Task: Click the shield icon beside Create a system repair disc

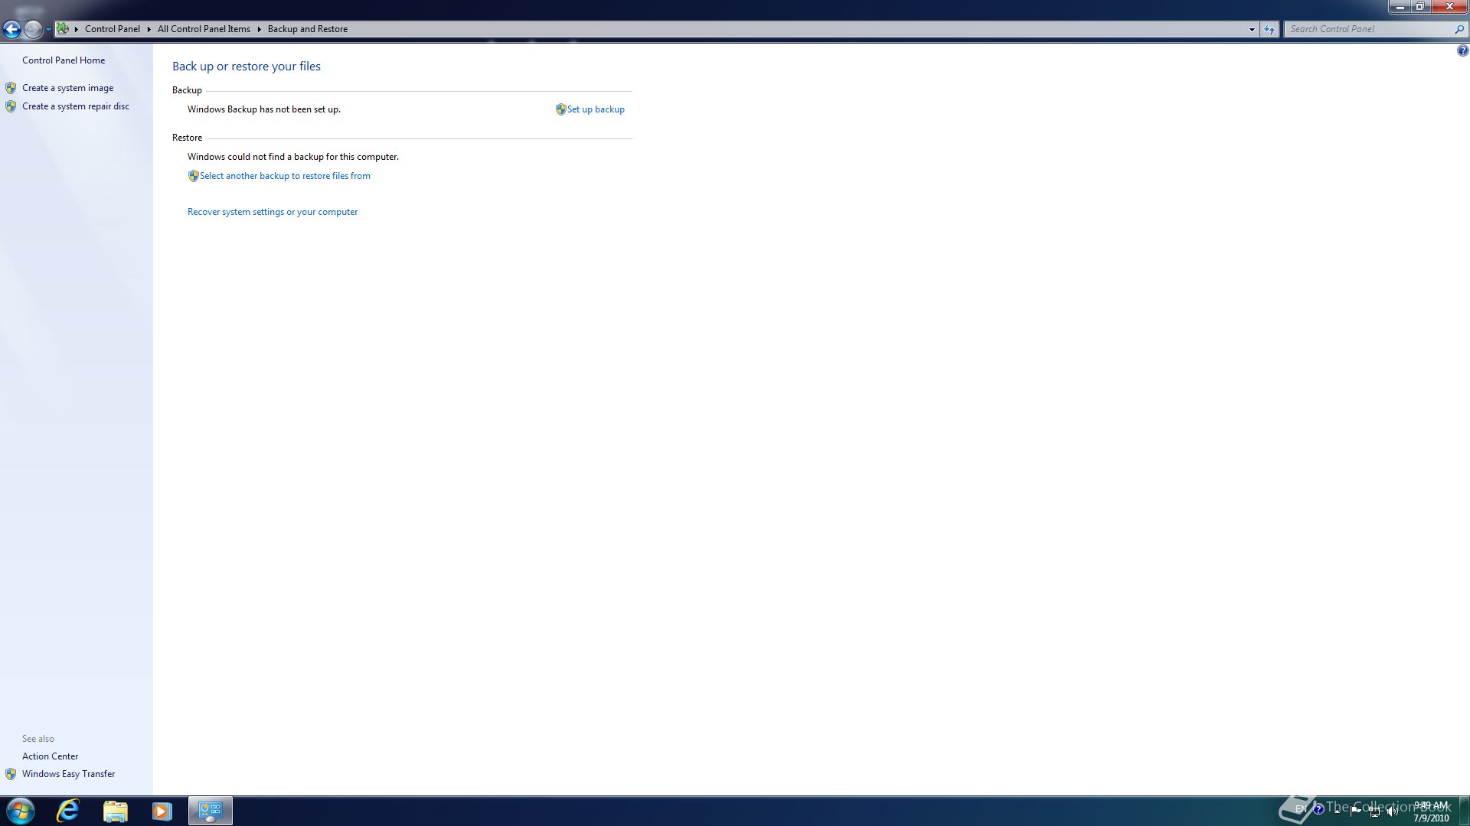Action: point(11,106)
